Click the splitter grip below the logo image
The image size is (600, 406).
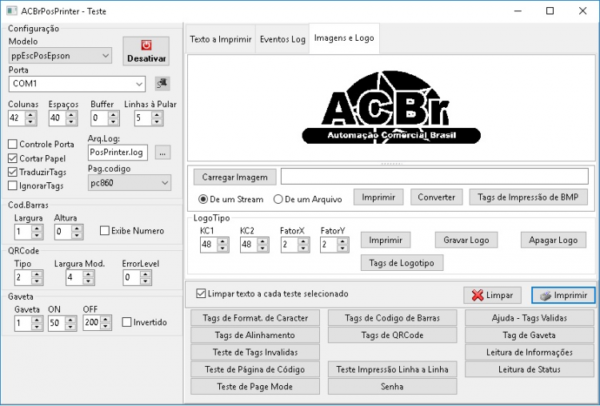[x=391, y=164]
